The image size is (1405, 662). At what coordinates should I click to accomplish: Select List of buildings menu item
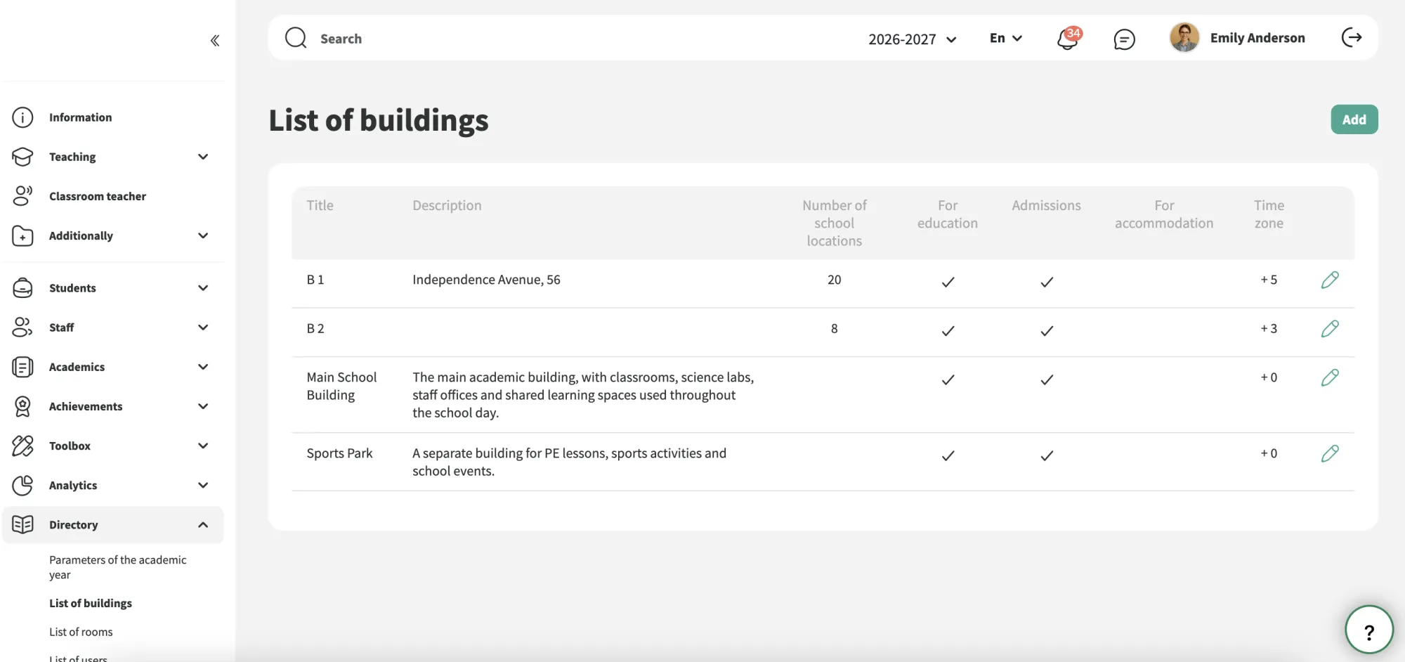[x=91, y=603]
